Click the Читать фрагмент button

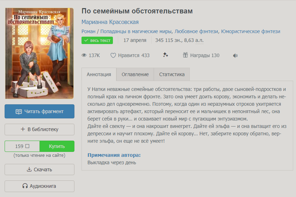40,111
